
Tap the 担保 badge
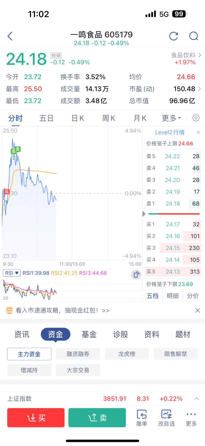[56, 55]
